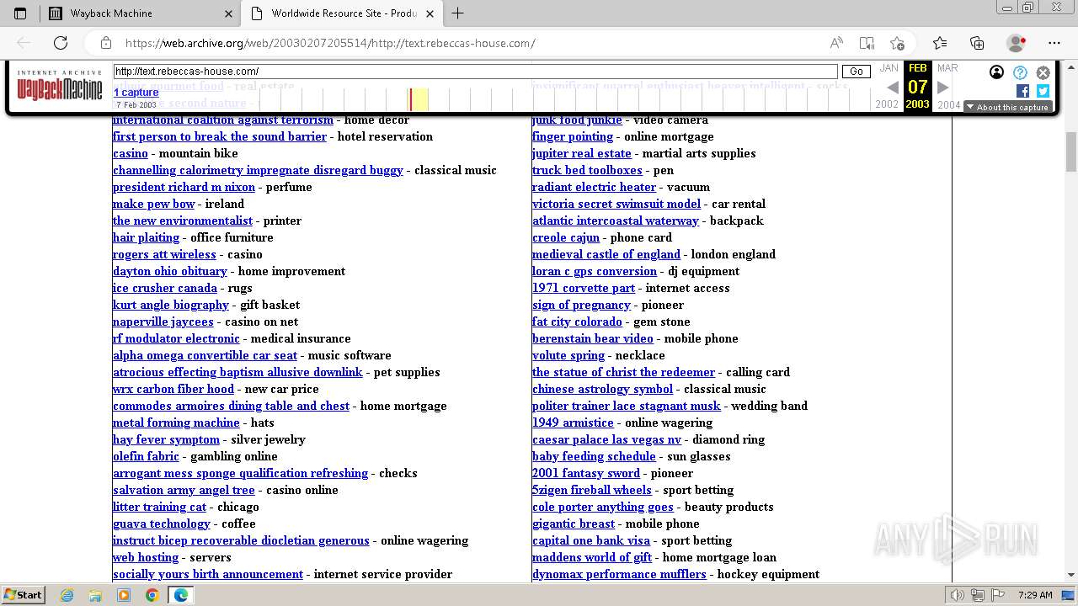
Task: Click the Go button in Wayback toolbar
Action: tap(857, 72)
